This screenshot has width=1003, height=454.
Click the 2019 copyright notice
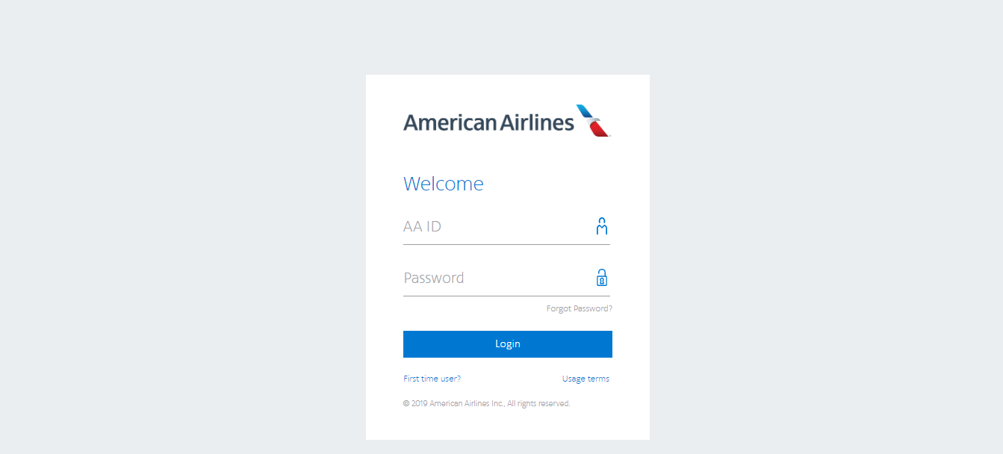point(486,403)
